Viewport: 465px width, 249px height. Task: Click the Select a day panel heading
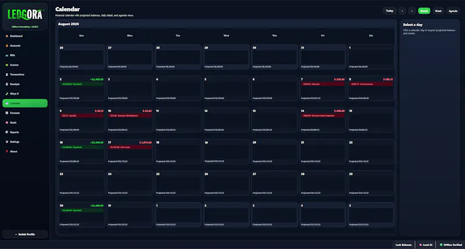point(413,24)
